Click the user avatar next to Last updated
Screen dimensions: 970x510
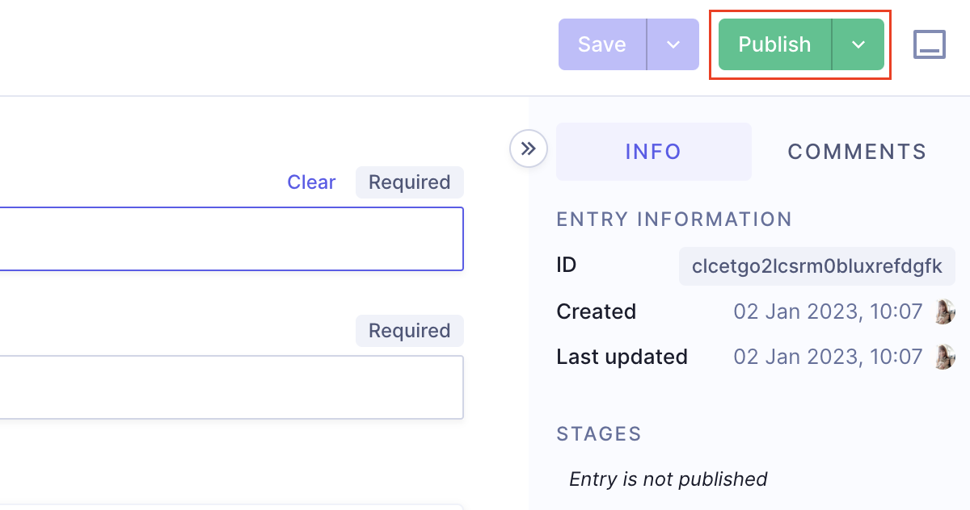[944, 357]
